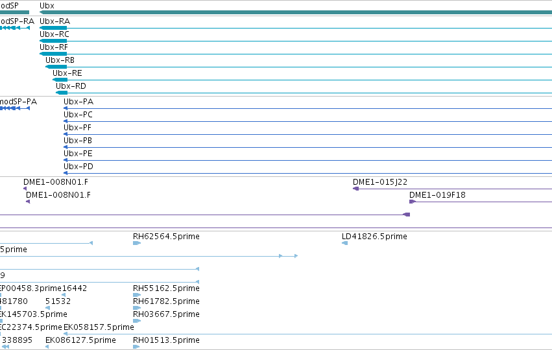Click the odSP-RA transcript exon glyph

pos(15,28)
